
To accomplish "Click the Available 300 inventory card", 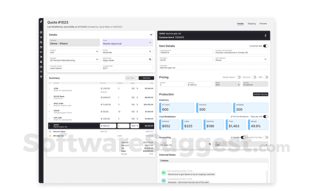I will tap(251, 108).
